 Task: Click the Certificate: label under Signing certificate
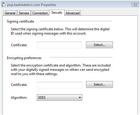click(x=19, y=45)
